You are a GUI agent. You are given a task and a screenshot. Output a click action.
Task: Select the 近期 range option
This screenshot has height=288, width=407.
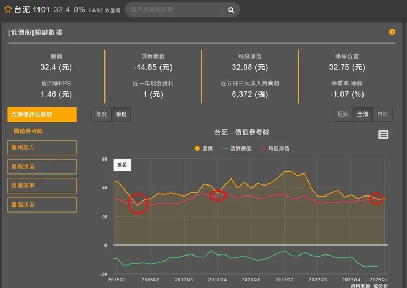tap(343, 114)
